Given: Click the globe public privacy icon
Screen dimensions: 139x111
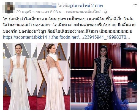Looking at the screenshot, I should click(106, 12).
